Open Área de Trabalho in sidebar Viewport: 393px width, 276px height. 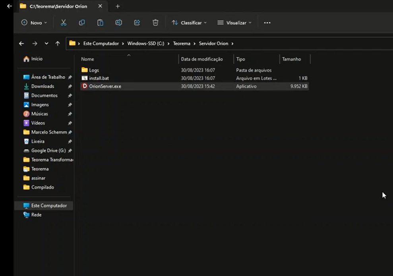click(44, 77)
